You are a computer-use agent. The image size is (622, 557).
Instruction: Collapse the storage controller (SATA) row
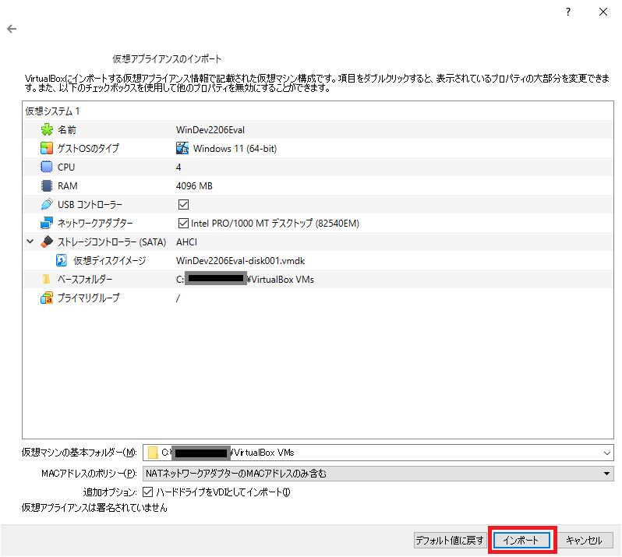point(30,241)
